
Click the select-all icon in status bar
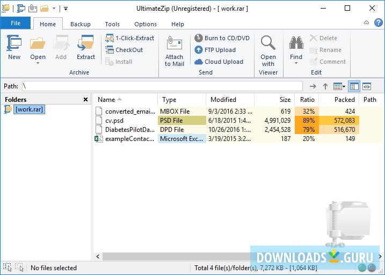8,267
